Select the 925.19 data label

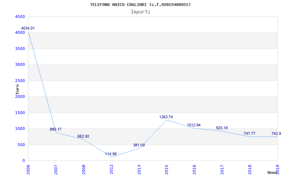tap(222, 128)
